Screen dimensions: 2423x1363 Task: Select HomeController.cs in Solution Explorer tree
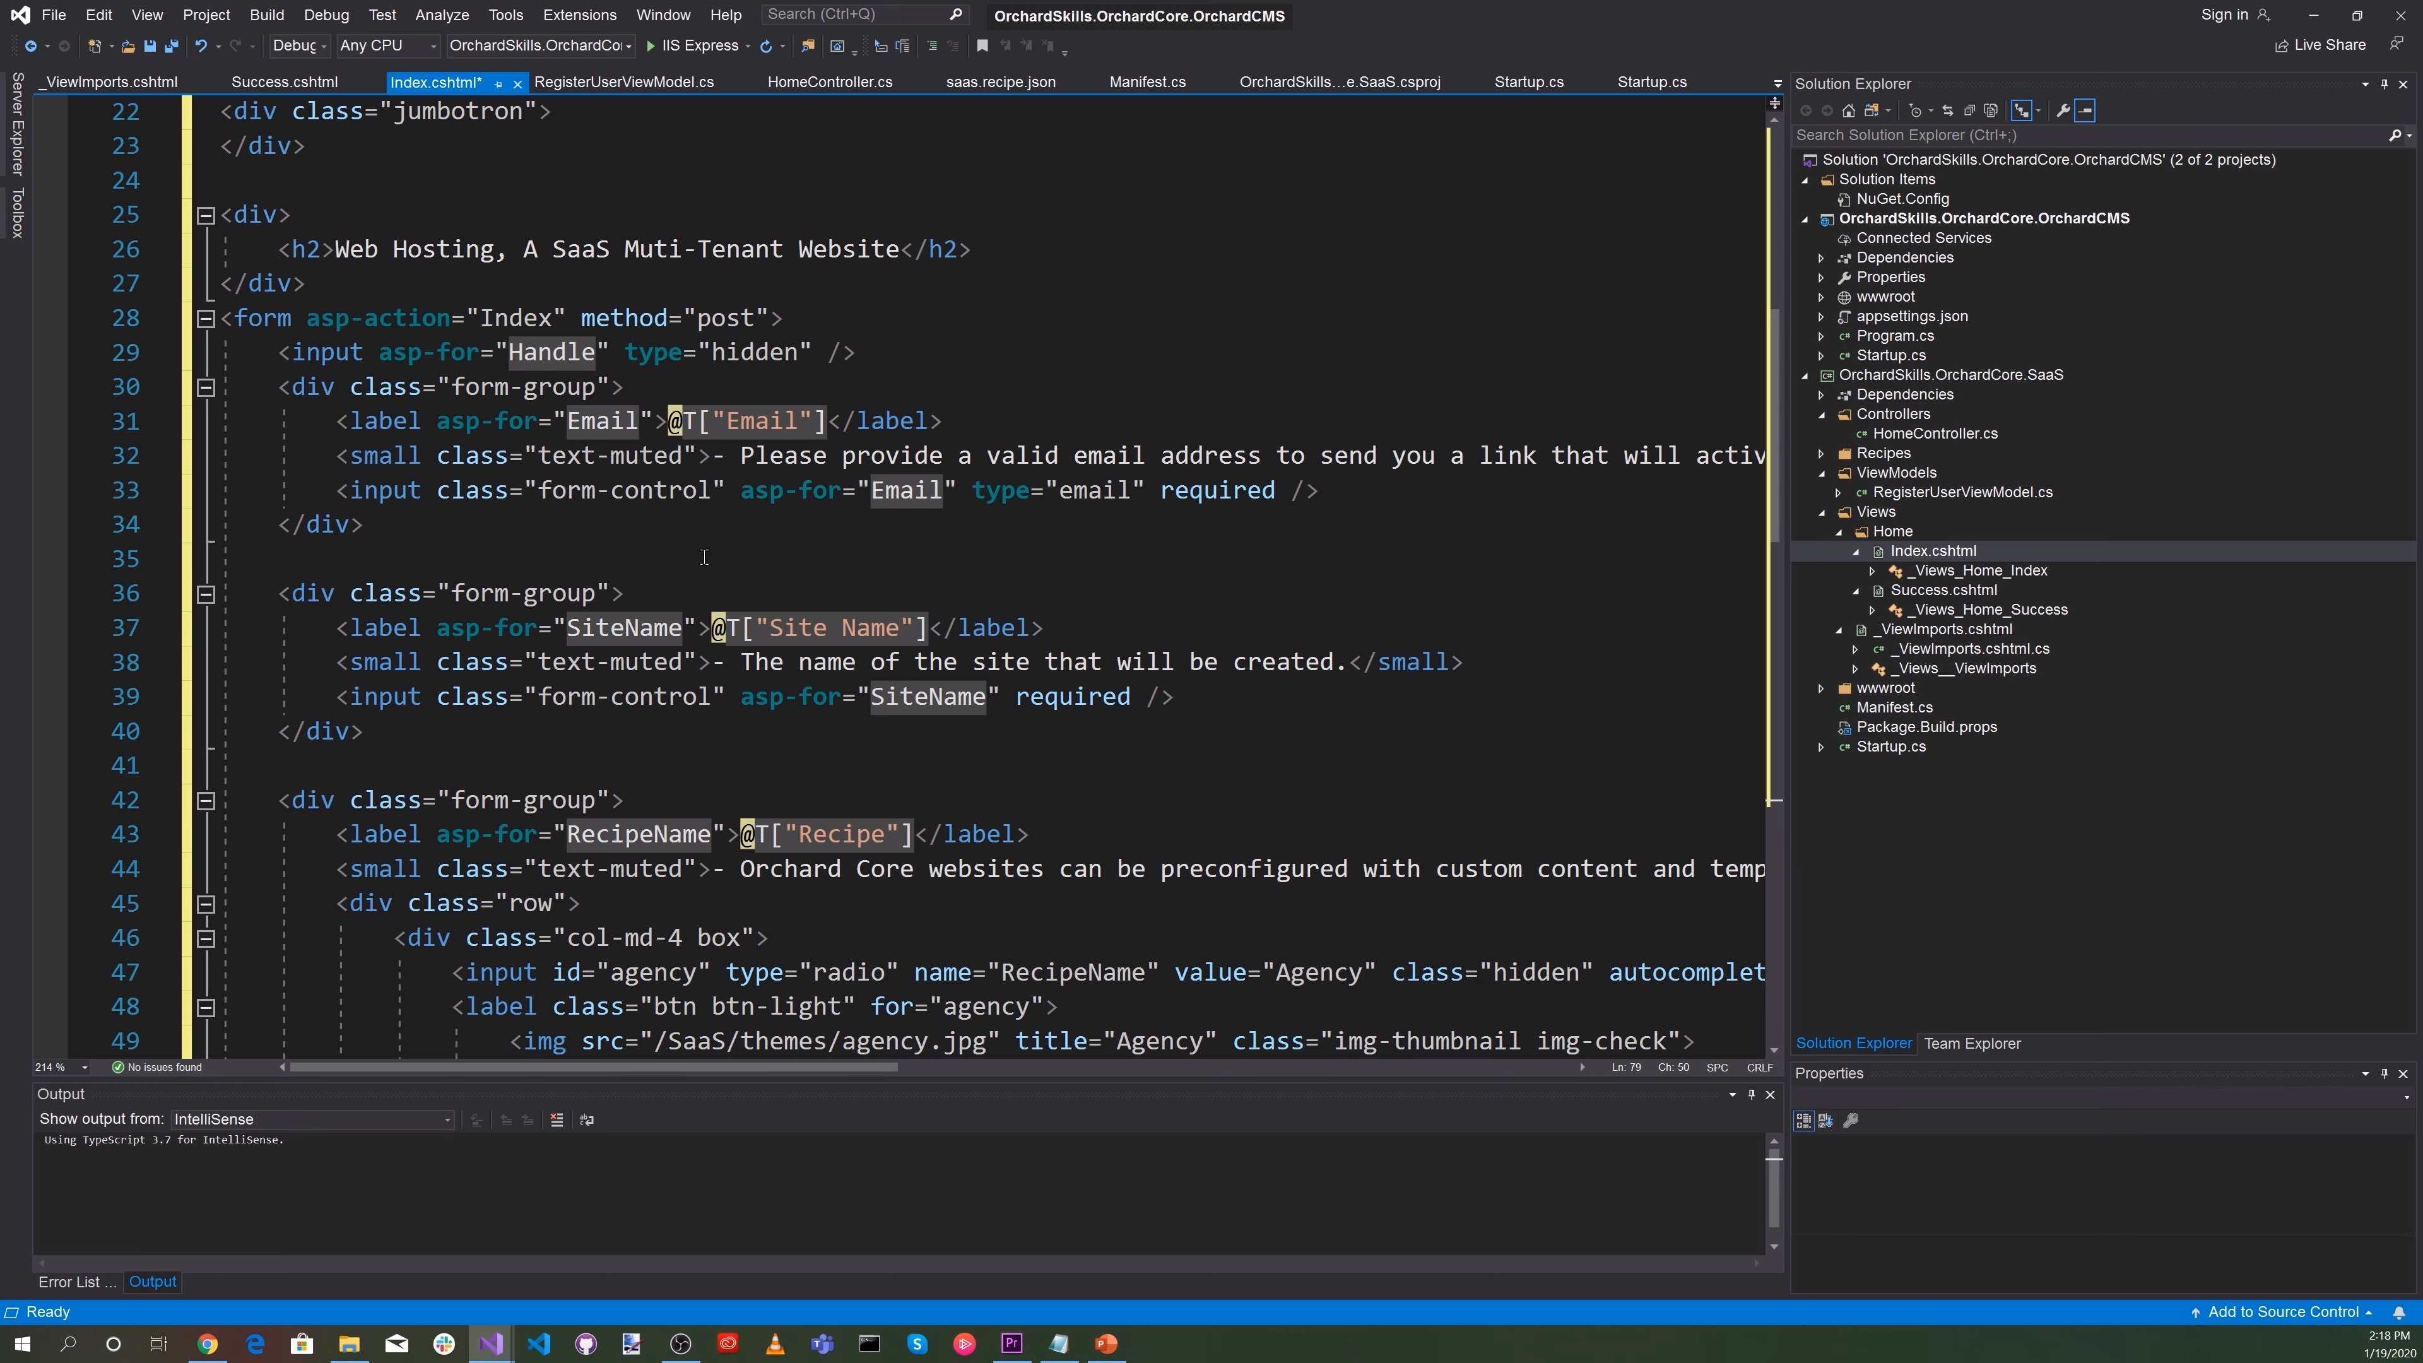click(1935, 434)
